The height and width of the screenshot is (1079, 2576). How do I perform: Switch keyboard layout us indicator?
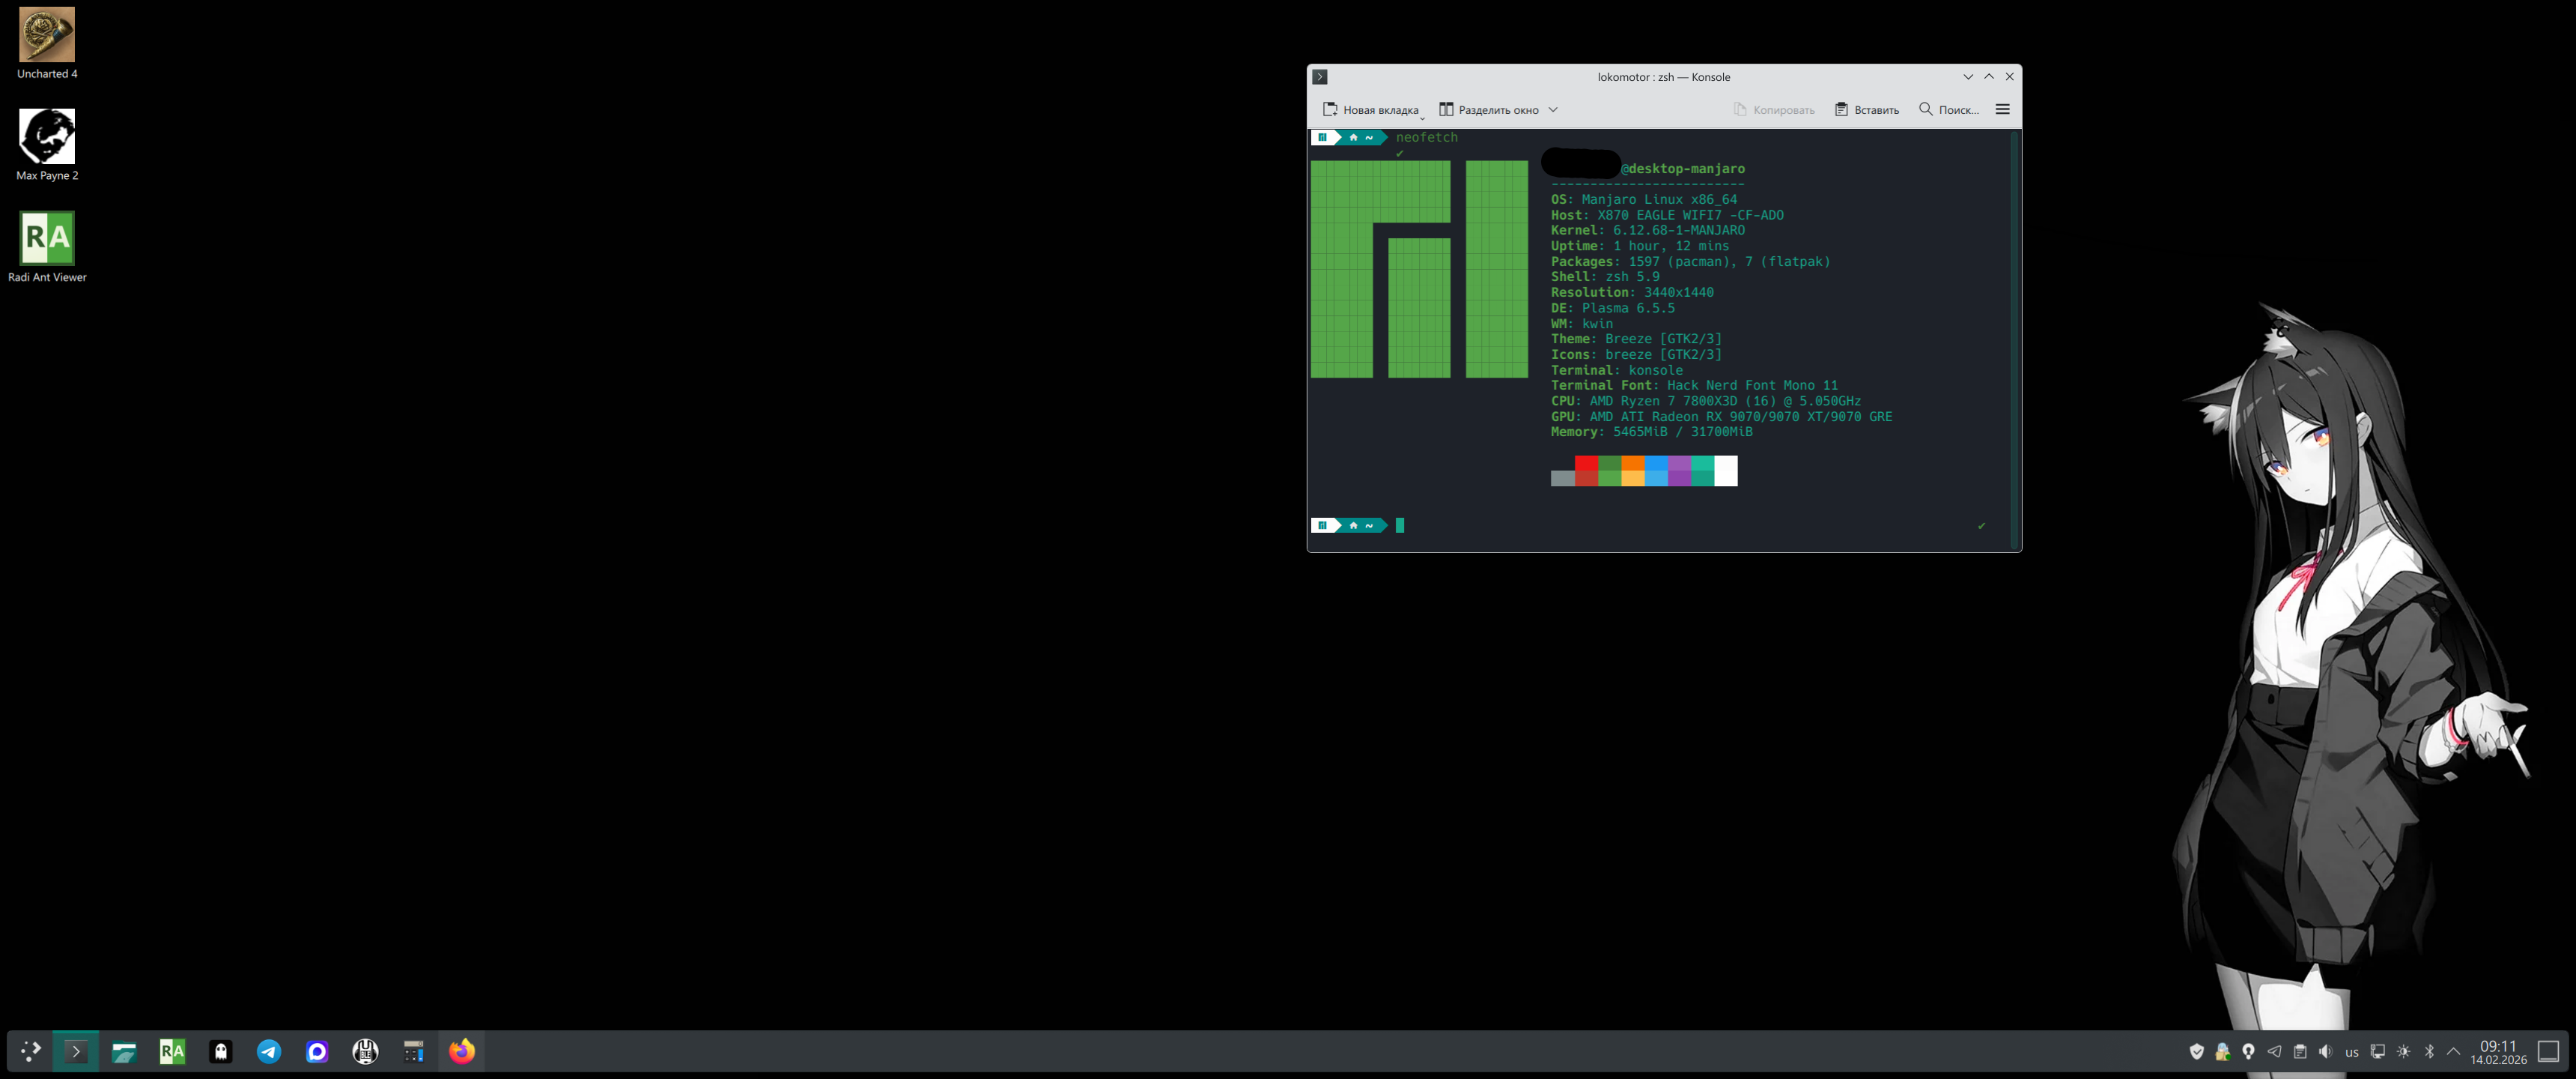[2352, 1052]
